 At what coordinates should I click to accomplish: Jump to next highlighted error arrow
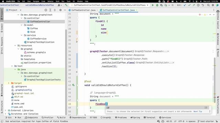tap(214, 15)
